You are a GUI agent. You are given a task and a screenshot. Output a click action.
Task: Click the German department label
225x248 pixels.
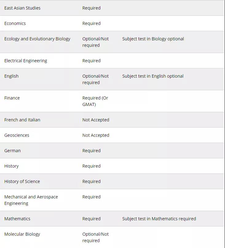pyautogui.click(x=12, y=151)
